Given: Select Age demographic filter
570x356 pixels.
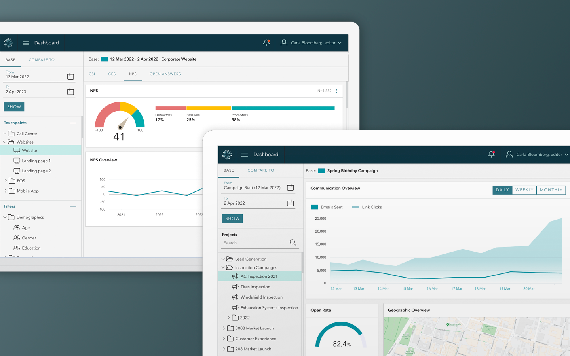Looking at the screenshot, I should [22, 228].
